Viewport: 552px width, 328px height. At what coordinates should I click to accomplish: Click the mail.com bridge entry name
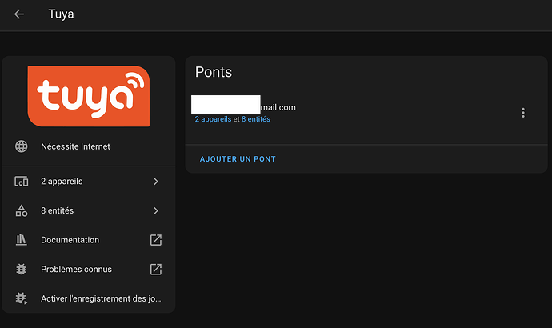[x=244, y=107]
